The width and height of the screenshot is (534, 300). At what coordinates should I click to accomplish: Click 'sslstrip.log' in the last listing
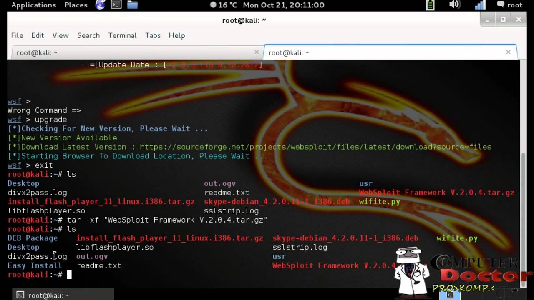pyautogui.click(x=300, y=247)
